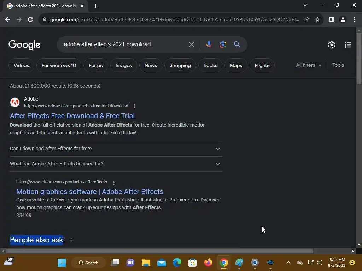362x271 pixels.
Task: Open more options for aftereffects result
Action: click(x=114, y=182)
